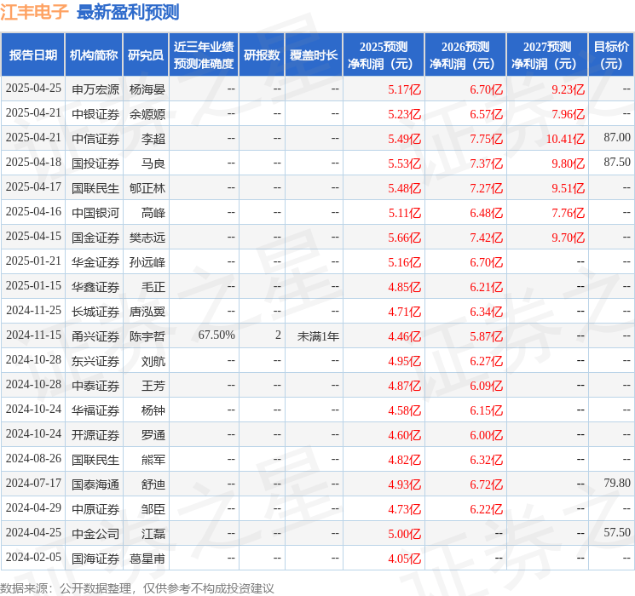Click institution 中泰证券
Screen dimensions: 635x596
pos(95,386)
